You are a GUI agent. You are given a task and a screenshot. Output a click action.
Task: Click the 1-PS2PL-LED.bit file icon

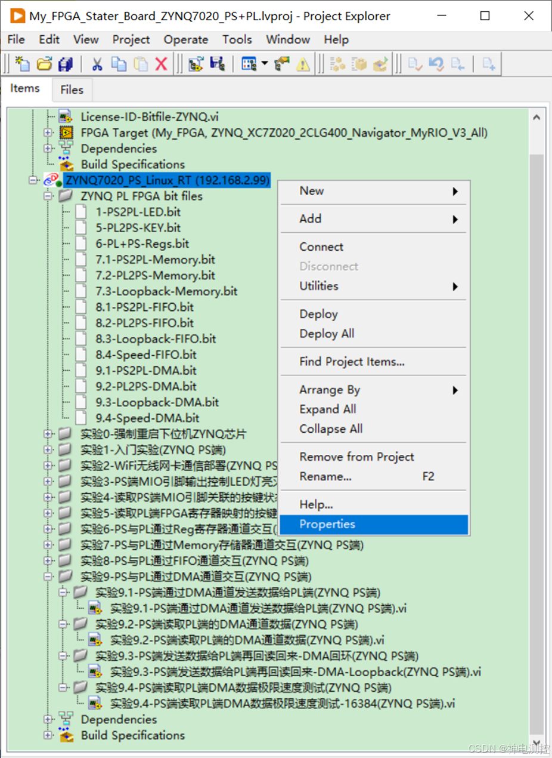pos(81,212)
